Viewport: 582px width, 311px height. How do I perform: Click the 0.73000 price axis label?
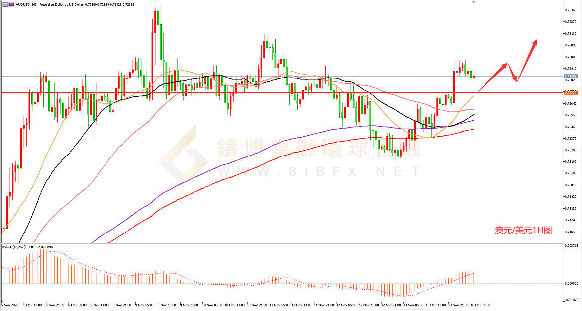point(570,57)
